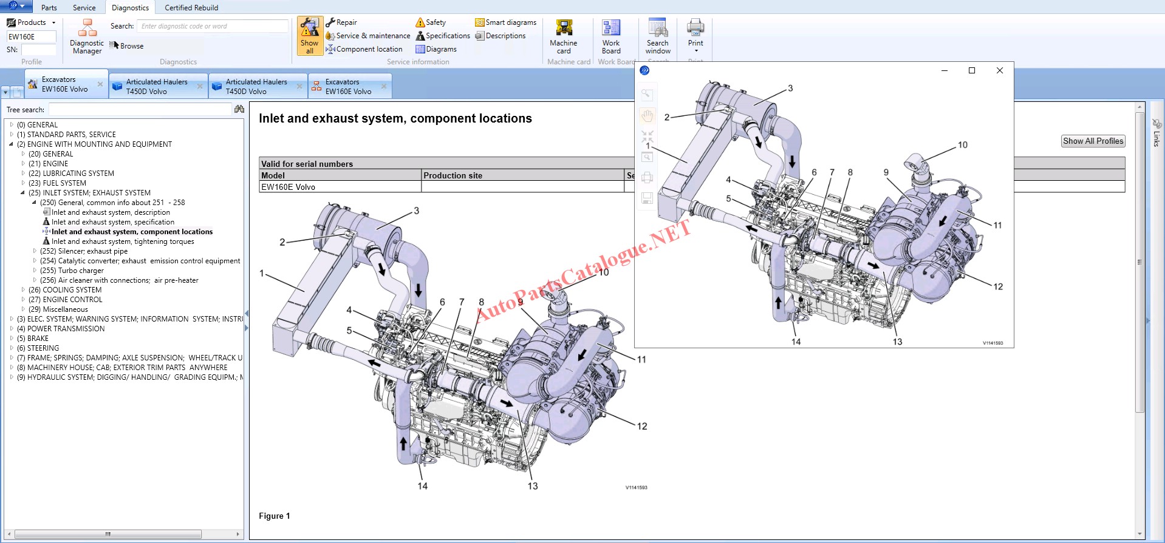
Task: Click the diagnostic code search field
Action: (213, 26)
